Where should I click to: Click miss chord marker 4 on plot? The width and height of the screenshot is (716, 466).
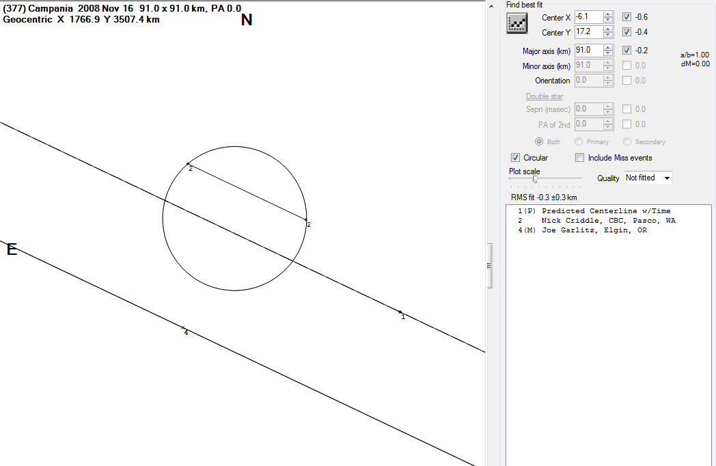183,327
